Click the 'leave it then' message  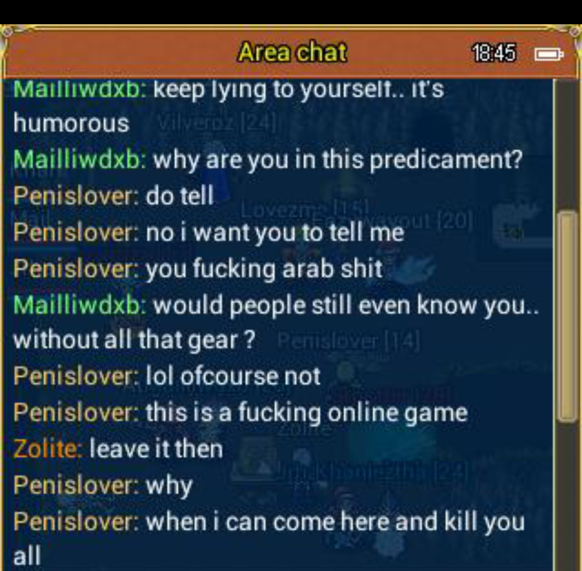[x=156, y=448]
